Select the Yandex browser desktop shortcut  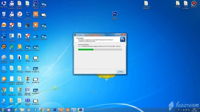(x=20, y=15)
